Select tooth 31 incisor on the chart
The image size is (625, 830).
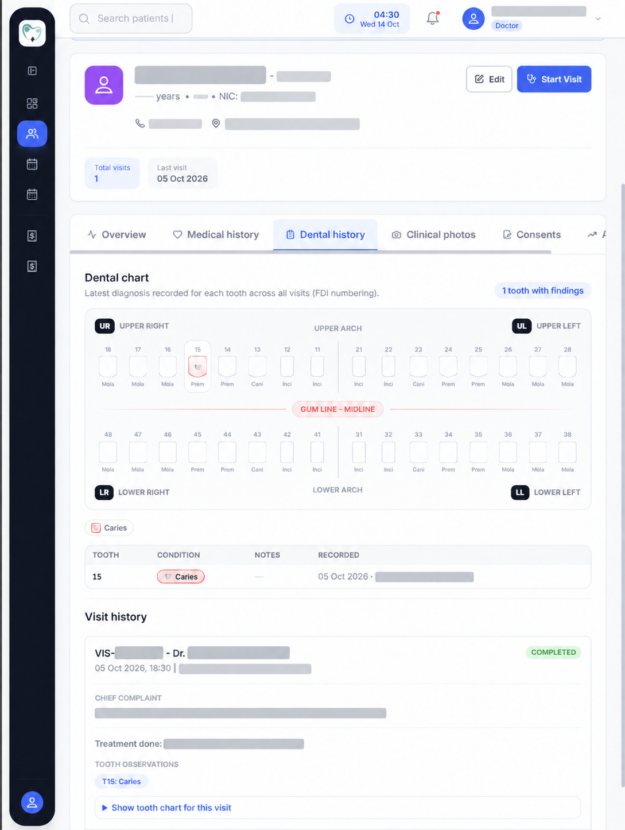click(359, 452)
